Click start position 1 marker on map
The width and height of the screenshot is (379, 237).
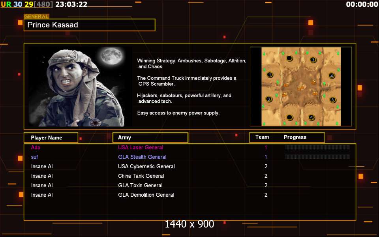(270, 75)
